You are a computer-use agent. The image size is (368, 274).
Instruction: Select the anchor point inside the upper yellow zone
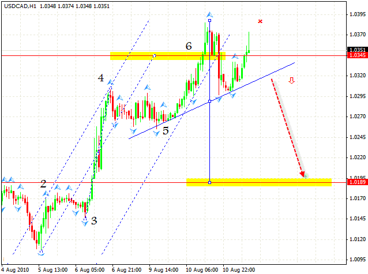tap(155, 55)
